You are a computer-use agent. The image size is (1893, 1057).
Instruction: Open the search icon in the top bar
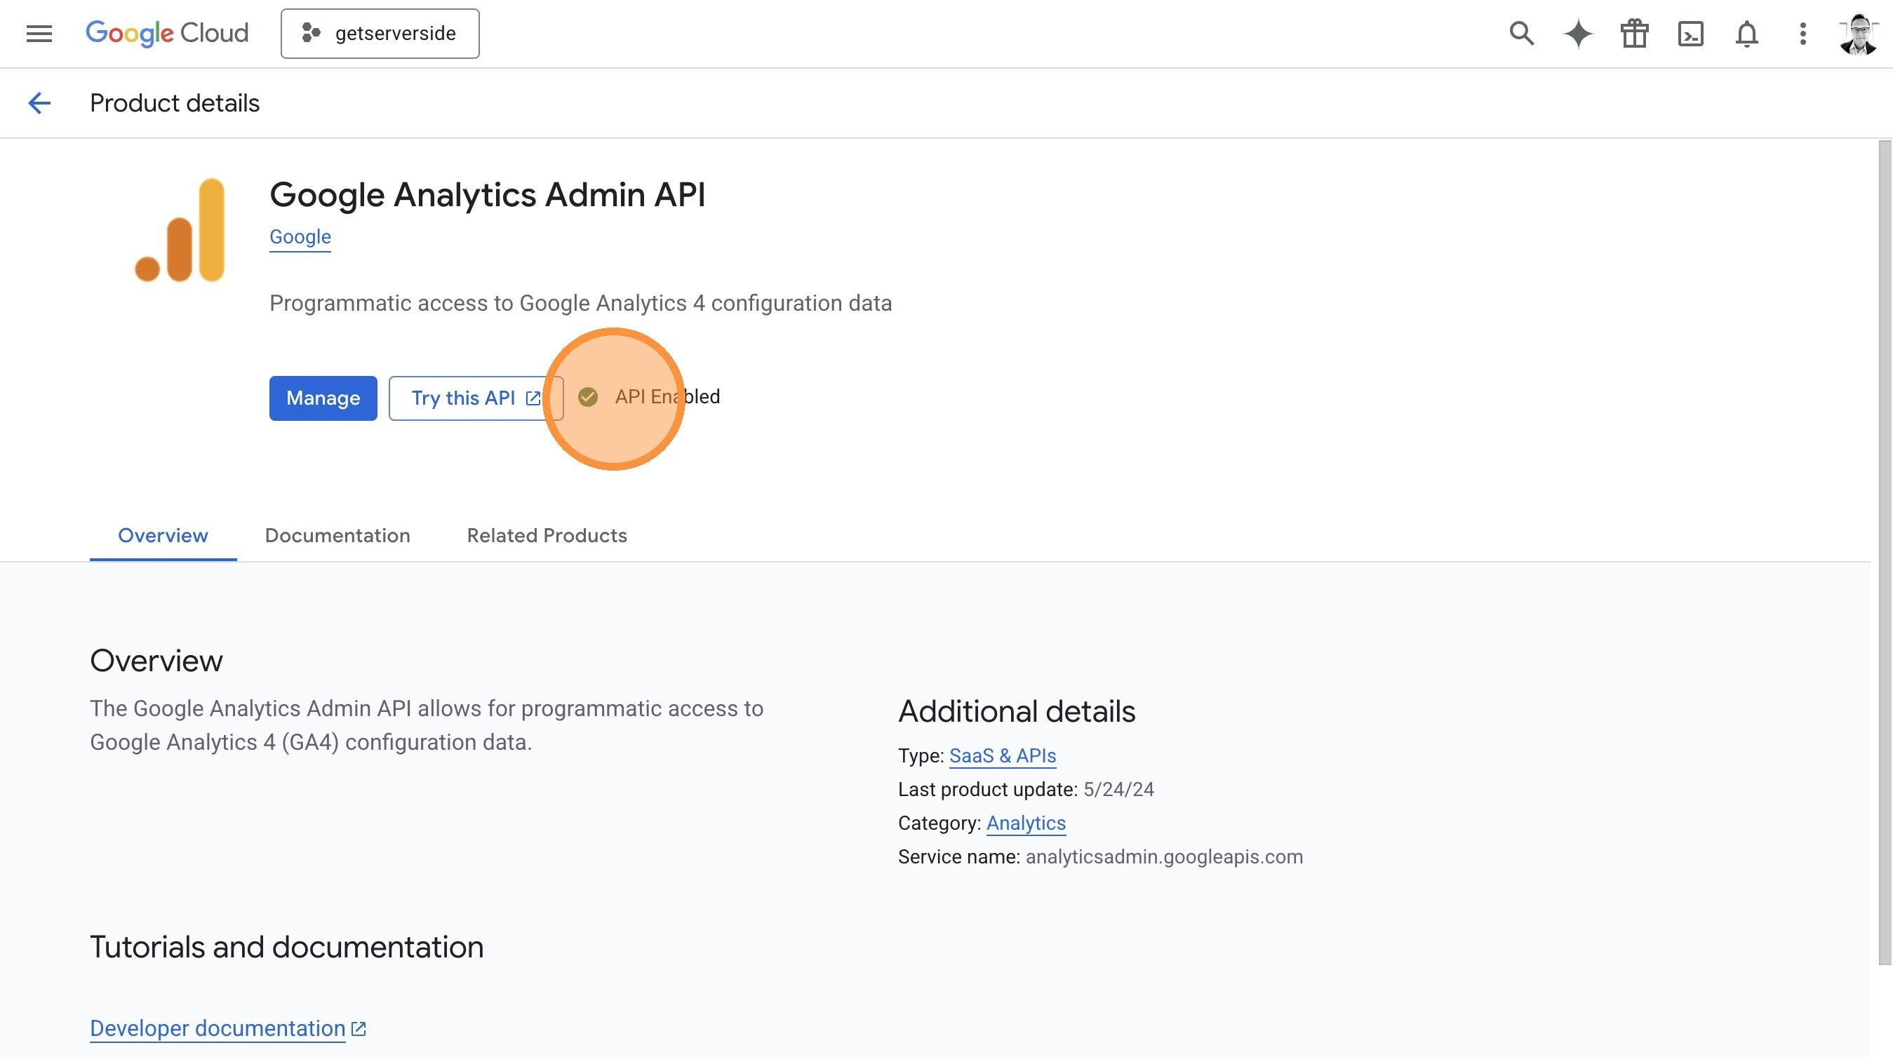coord(1520,33)
